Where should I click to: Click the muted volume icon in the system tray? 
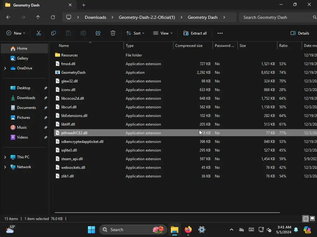[269, 230]
